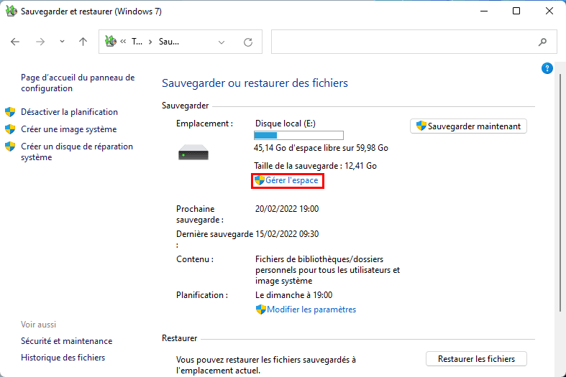Click '45,14 Go d'espace libre sur 59,98 Go'
This screenshot has height=377, width=566.
tap(321, 148)
